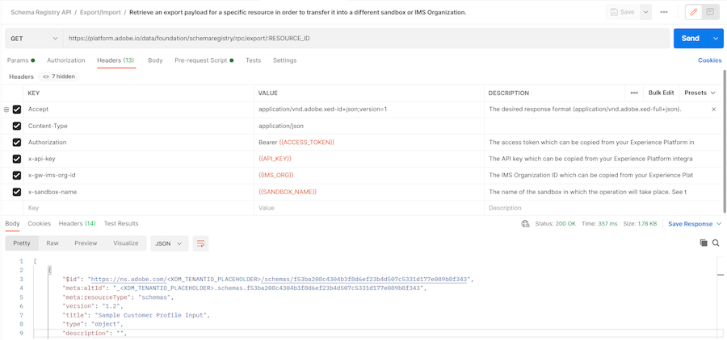Open the comments view icon
The height and width of the screenshot is (340, 727).
point(710,12)
